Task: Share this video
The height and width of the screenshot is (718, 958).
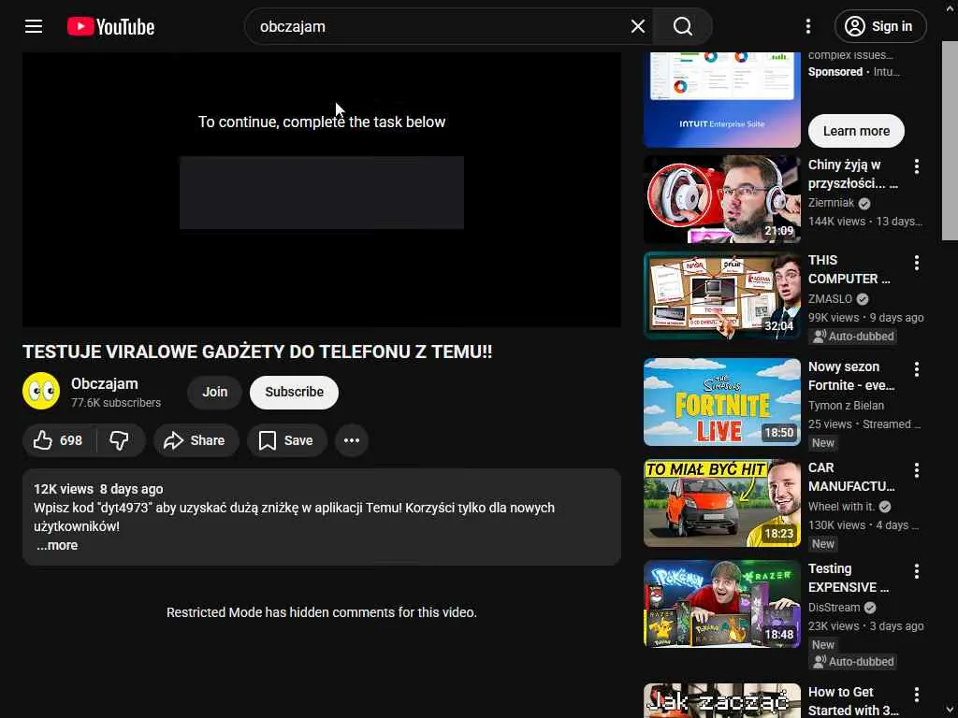Action: pos(196,440)
